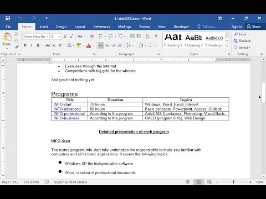Open the File menu
Image resolution: width=266 pixels, height=199 pixels.
(8, 27)
